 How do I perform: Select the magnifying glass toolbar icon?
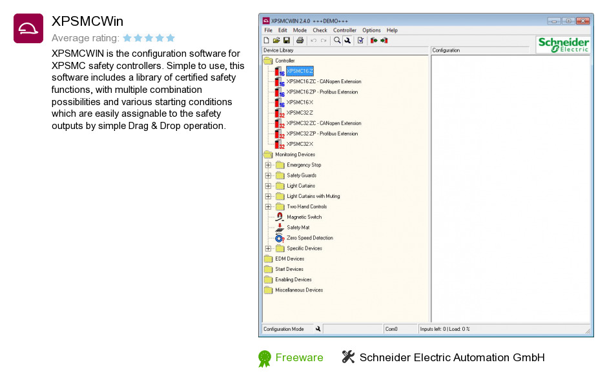click(337, 40)
